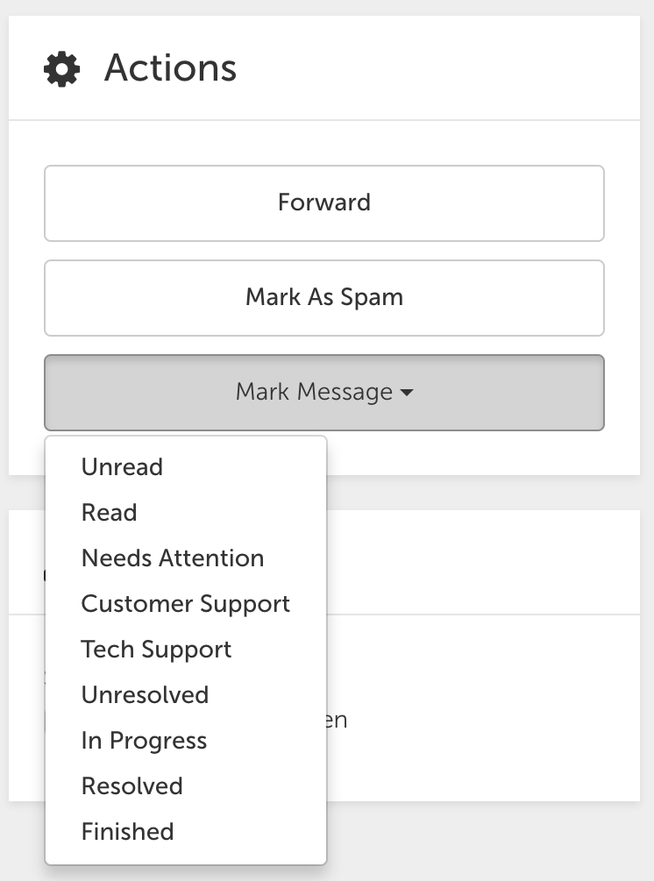Click the Mark Message caret arrow

click(407, 393)
